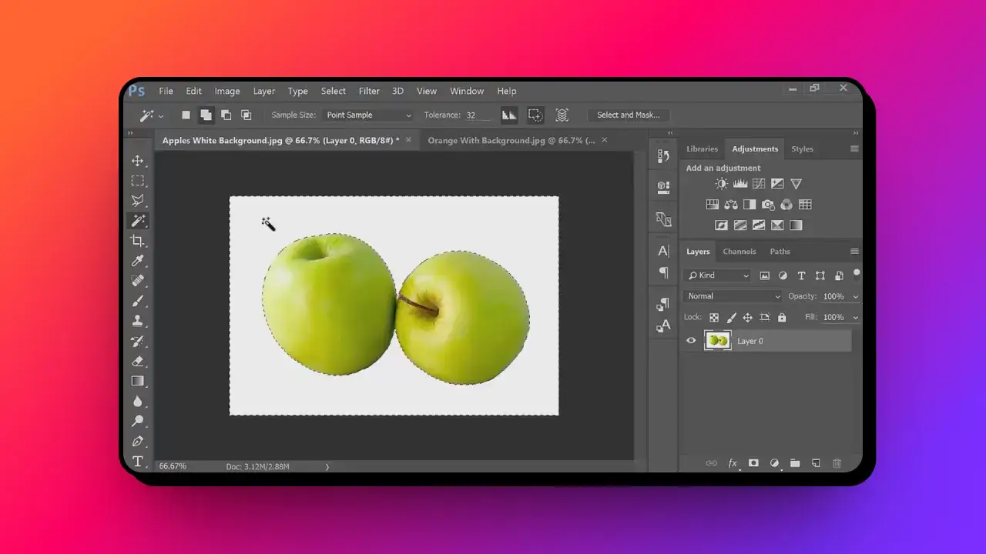Click the Layer 0 thumbnail
986x554 pixels.
(718, 340)
